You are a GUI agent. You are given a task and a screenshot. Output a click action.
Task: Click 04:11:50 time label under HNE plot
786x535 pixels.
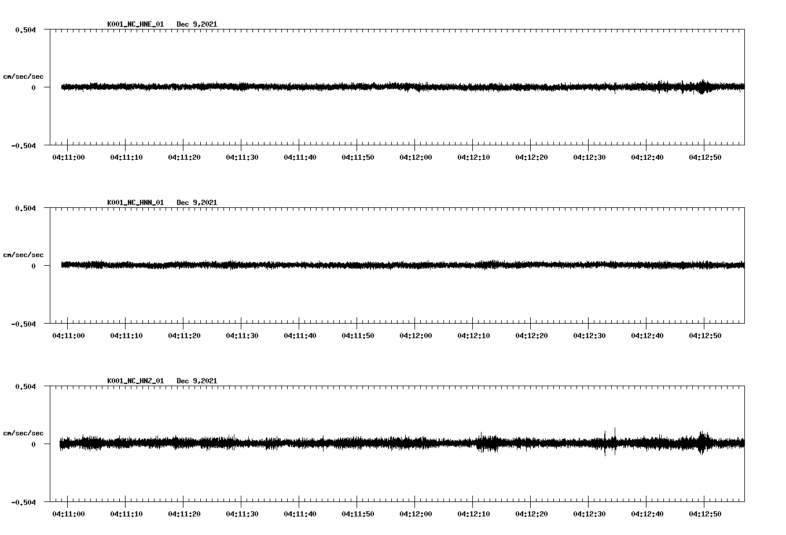tap(358, 157)
